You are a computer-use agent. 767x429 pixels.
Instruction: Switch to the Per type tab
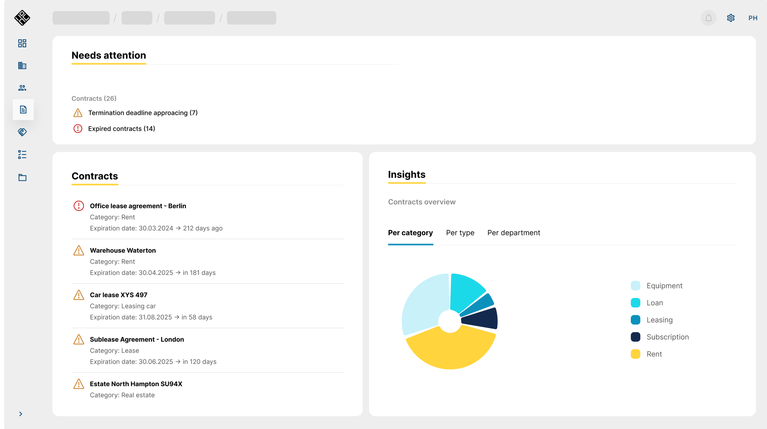pos(460,233)
